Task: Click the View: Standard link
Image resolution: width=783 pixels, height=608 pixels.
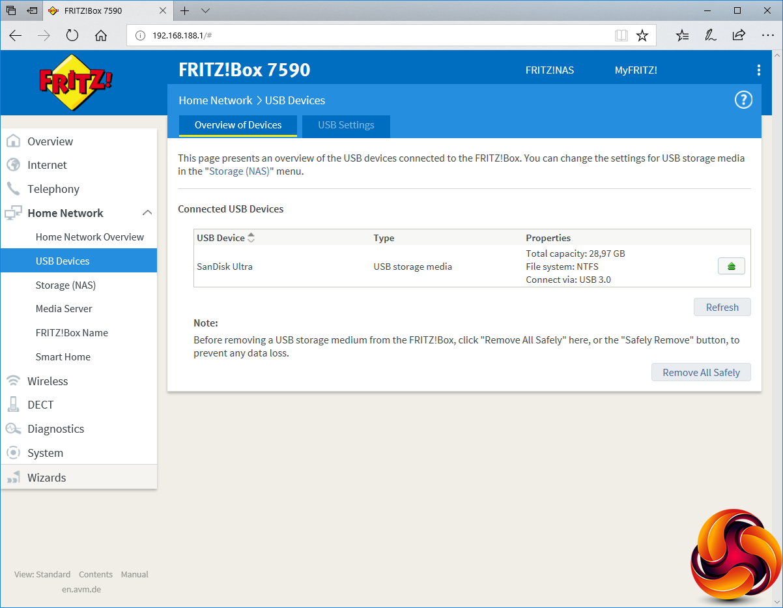Action: point(42,574)
